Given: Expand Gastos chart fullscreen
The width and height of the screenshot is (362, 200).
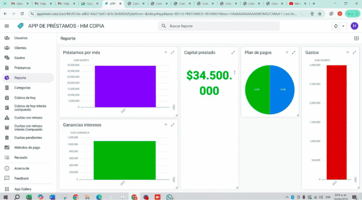Looking at the screenshot, I should click(355, 52).
